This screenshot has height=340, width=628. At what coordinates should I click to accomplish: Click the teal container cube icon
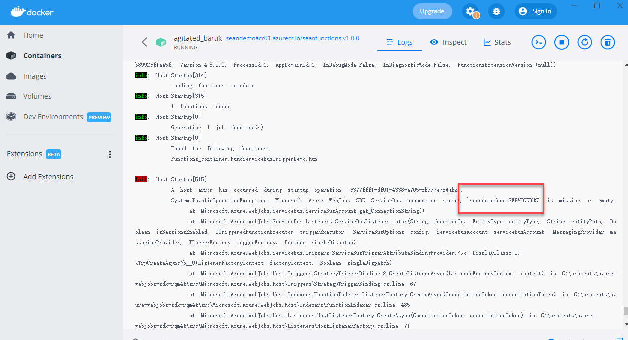tap(160, 42)
